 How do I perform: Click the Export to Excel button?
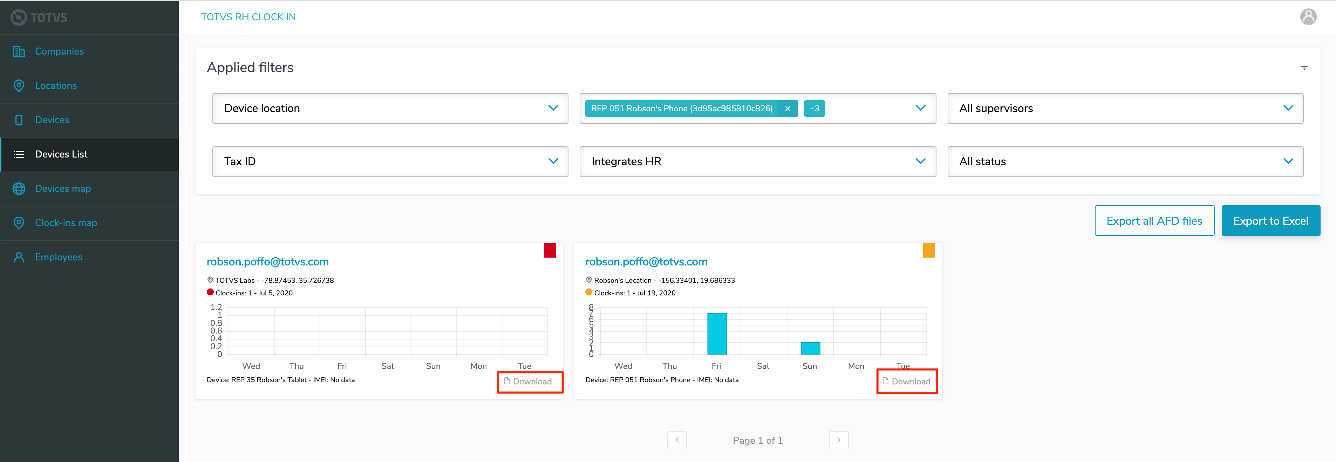click(x=1270, y=220)
